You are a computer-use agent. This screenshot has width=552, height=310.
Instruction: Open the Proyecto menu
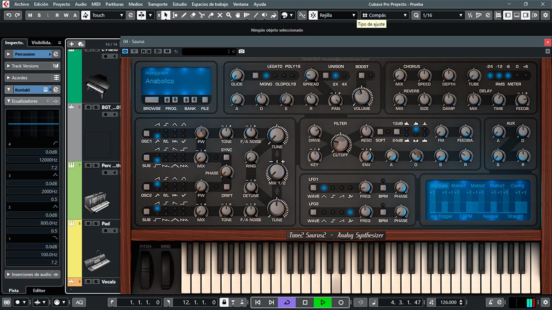(x=62, y=4)
